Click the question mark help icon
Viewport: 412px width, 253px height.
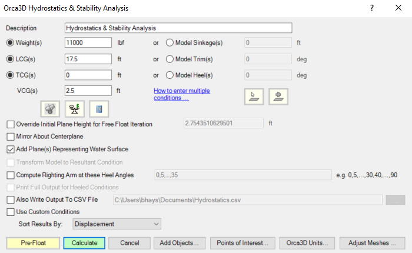372,8
